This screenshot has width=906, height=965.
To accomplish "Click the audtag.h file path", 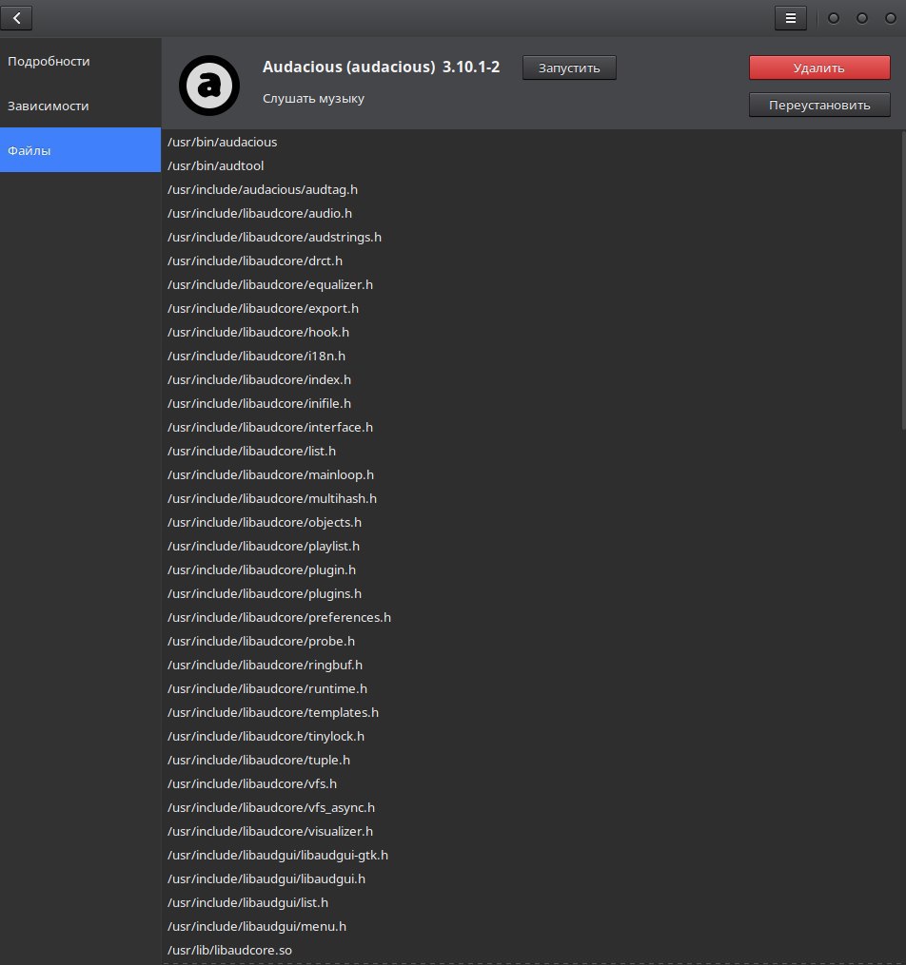I will [x=263, y=189].
